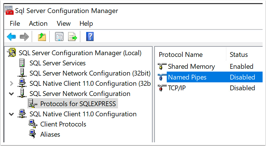Viewport: 266px width, 146px height.
Task: Collapse the SQL Native Client 11.0 Configuration node
Action: [x=11, y=114]
